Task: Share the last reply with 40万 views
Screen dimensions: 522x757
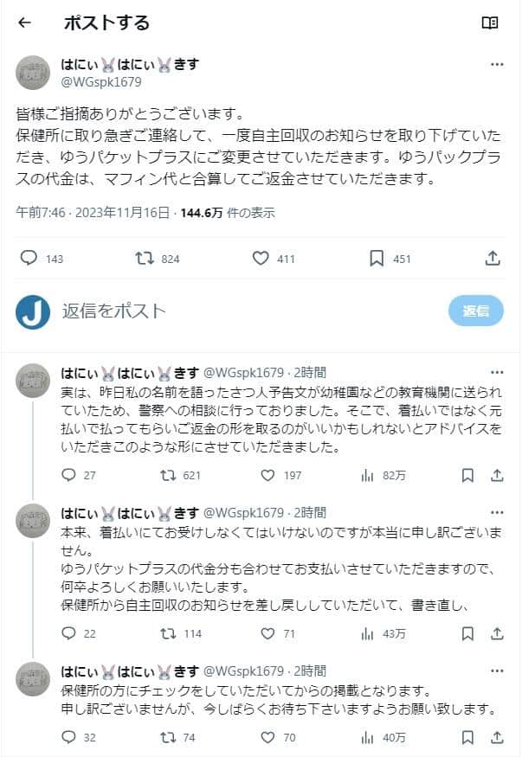Action: click(x=497, y=737)
